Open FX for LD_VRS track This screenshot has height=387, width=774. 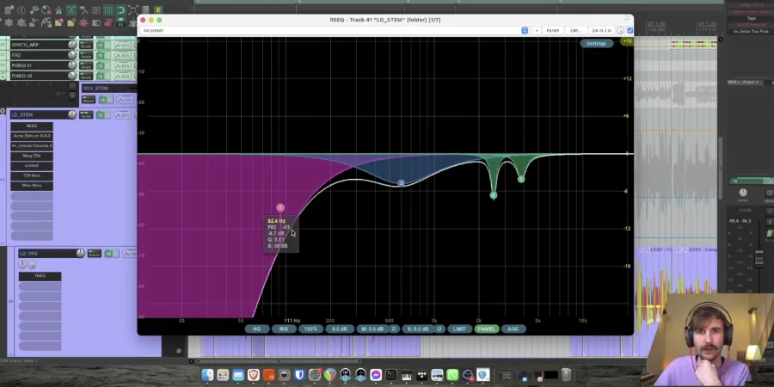108,254
